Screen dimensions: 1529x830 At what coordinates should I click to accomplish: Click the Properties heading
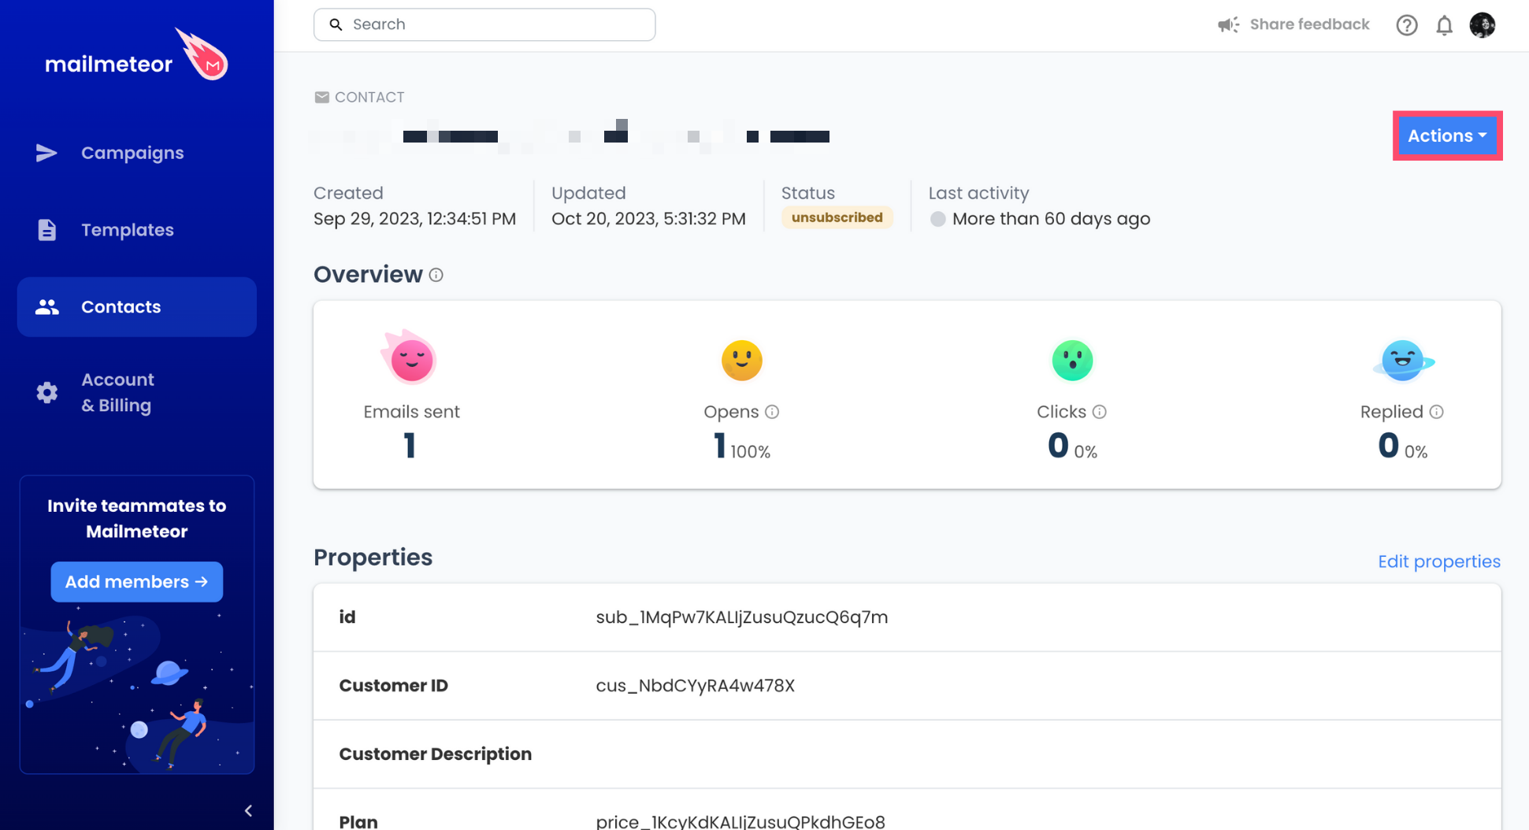coord(373,558)
